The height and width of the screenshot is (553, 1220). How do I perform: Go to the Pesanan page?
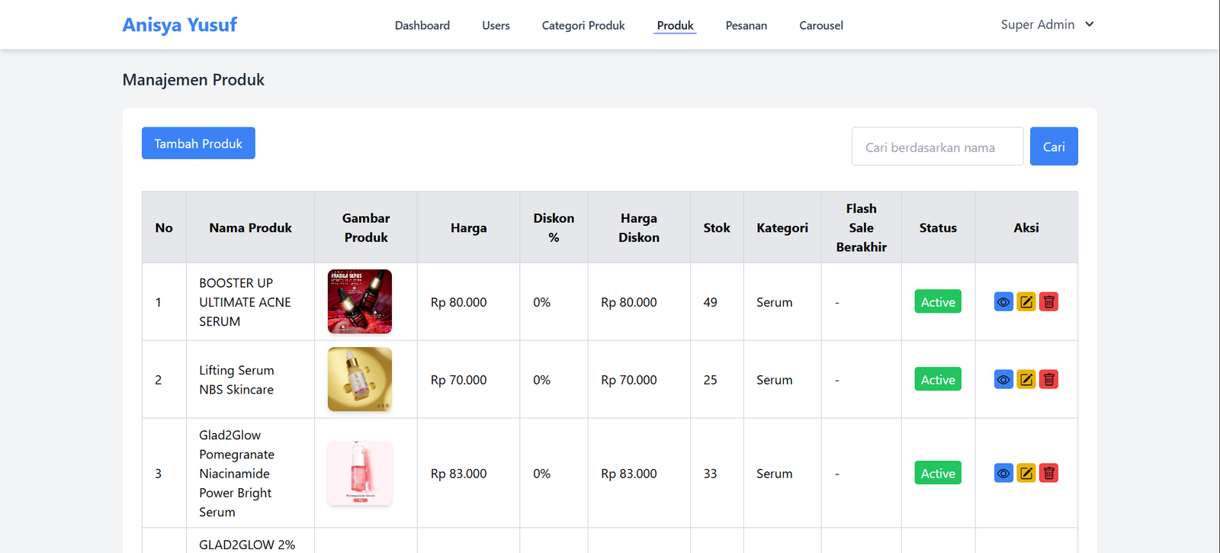tap(746, 25)
